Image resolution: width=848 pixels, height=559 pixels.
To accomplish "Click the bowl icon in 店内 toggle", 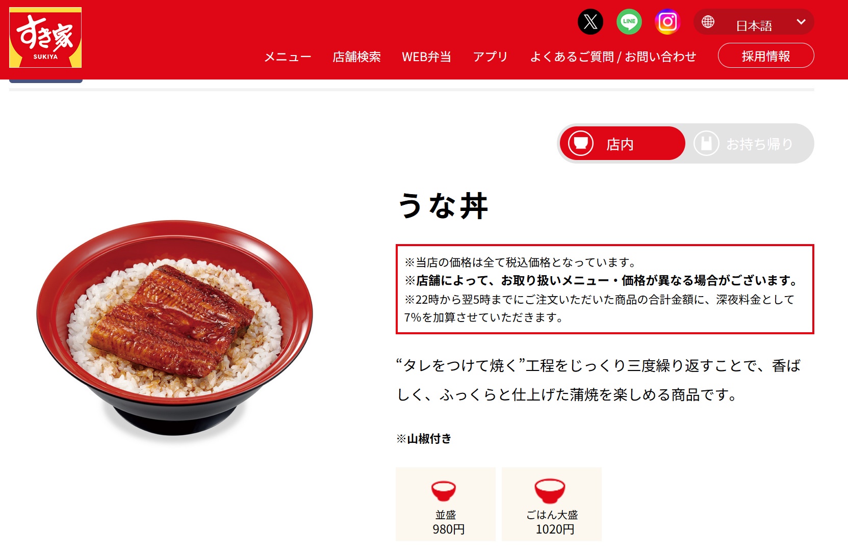I will 581,143.
